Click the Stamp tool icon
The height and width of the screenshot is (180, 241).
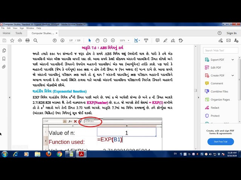[181, 40]
